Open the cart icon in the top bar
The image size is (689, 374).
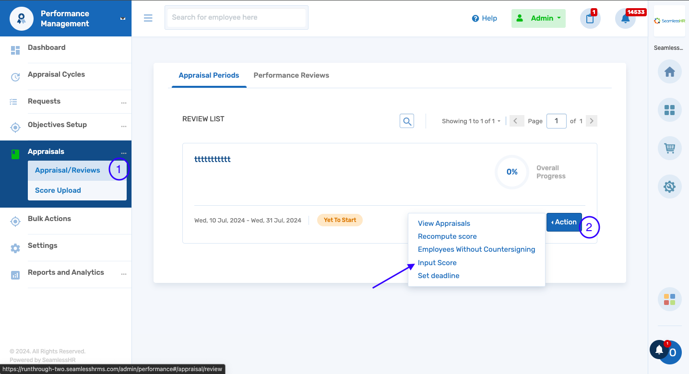point(590,18)
